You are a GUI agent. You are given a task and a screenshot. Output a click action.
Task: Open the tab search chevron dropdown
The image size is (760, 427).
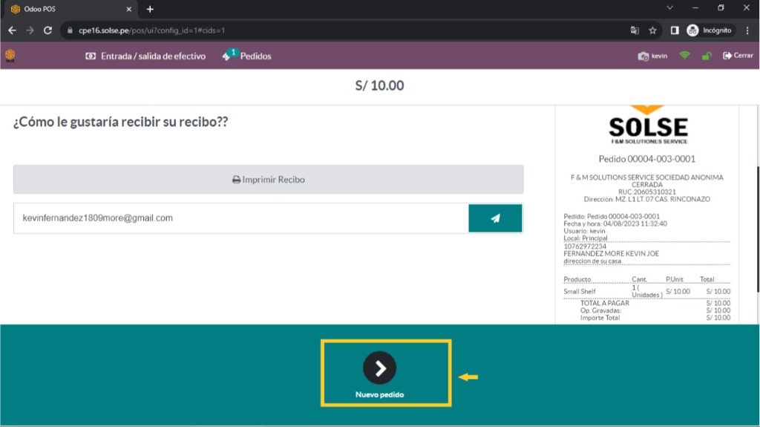pyautogui.click(x=669, y=8)
